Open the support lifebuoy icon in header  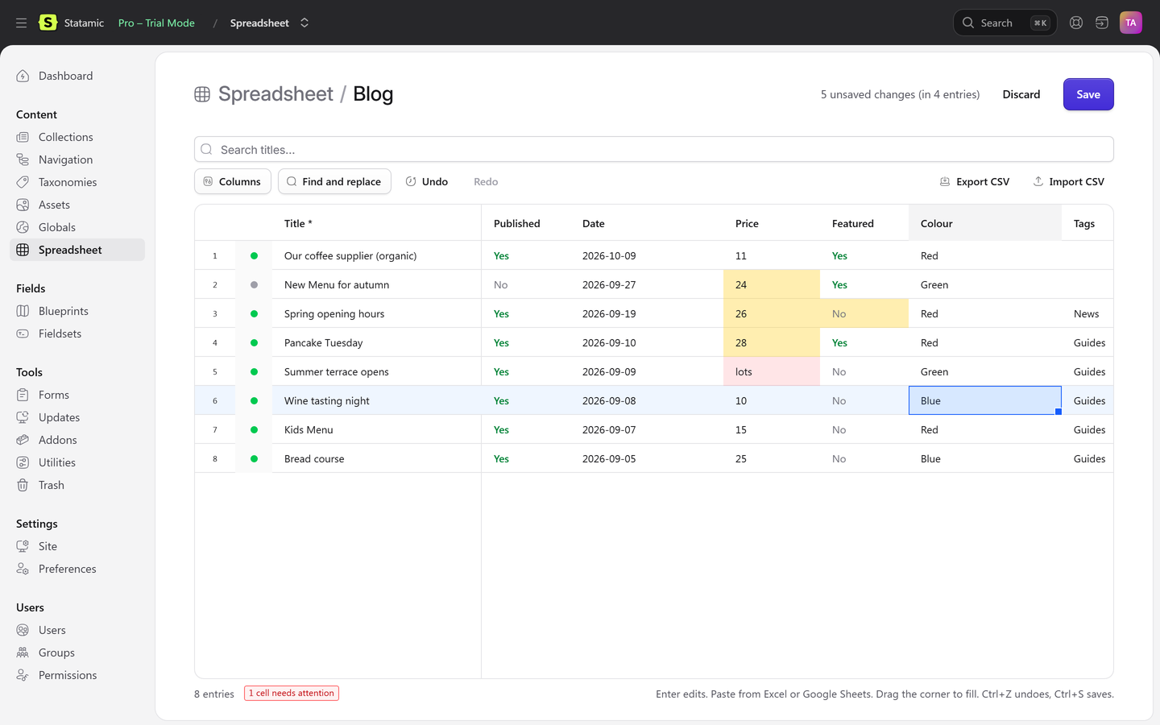click(x=1076, y=23)
